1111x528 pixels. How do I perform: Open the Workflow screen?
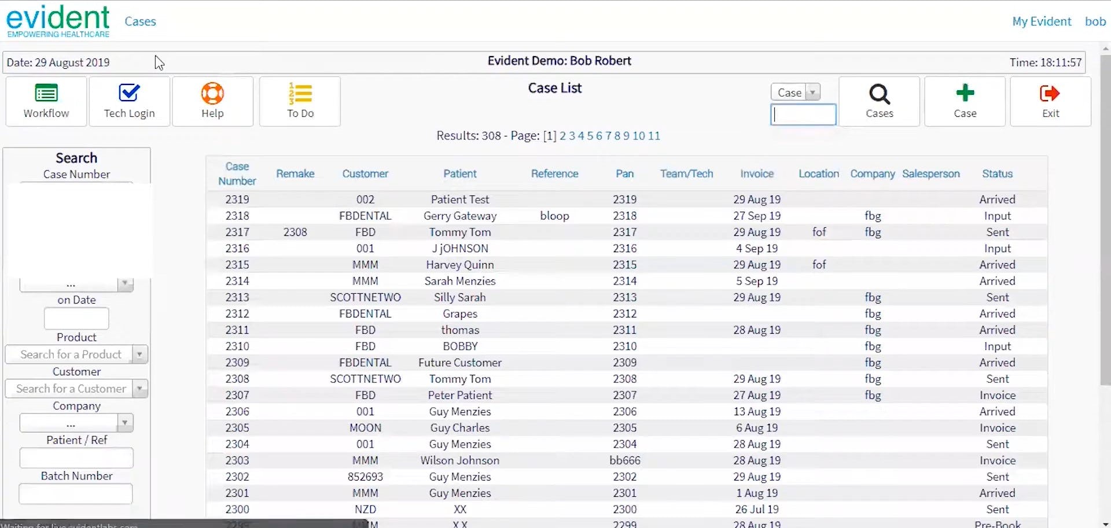[x=46, y=101]
